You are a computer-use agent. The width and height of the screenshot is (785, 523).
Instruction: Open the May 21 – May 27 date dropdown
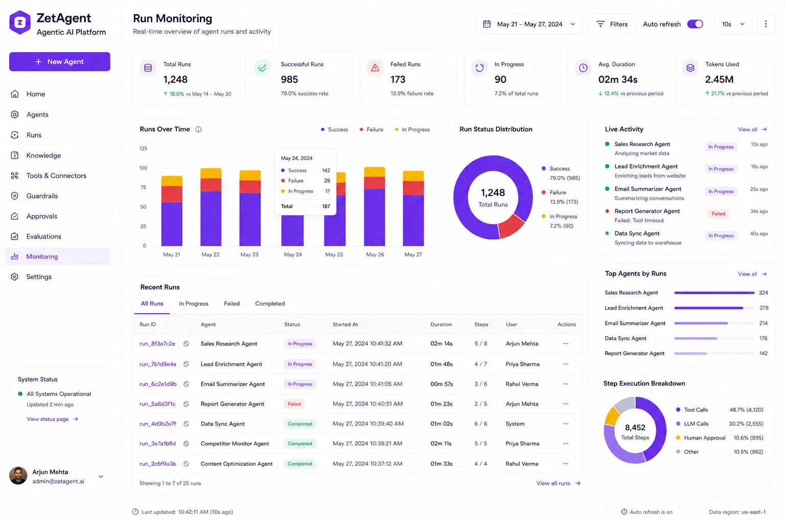click(529, 24)
